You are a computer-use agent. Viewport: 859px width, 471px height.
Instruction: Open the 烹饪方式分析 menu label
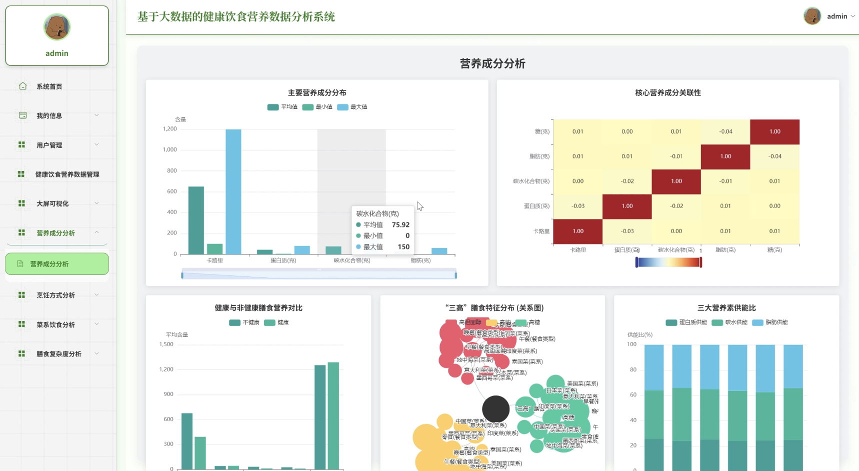point(55,295)
